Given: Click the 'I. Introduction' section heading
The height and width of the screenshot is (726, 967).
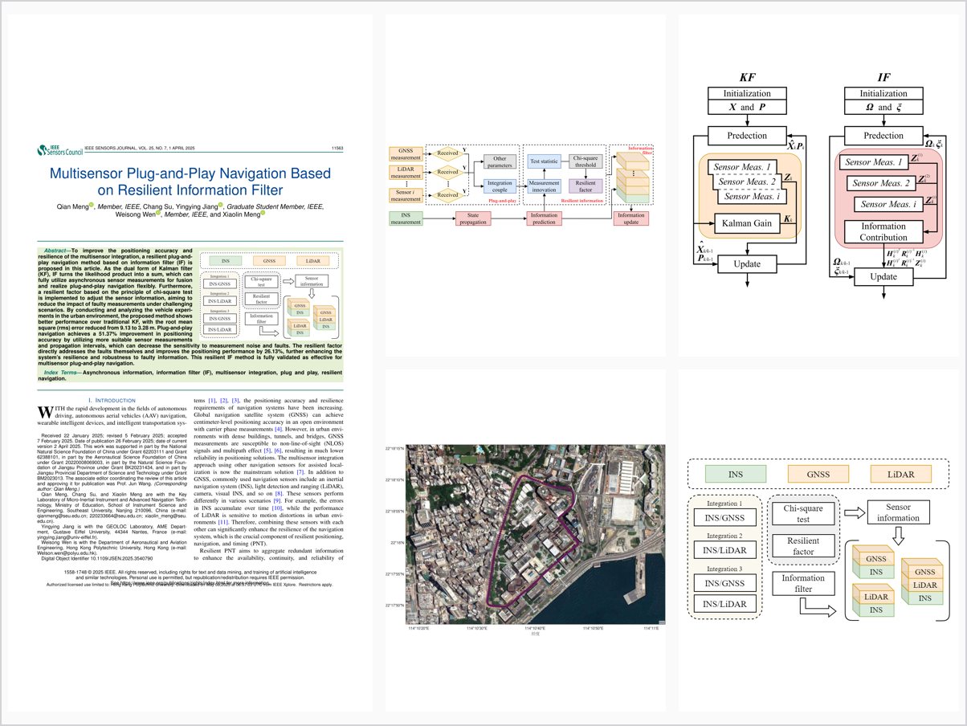Looking at the screenshot, I should [x=112, y=400].
